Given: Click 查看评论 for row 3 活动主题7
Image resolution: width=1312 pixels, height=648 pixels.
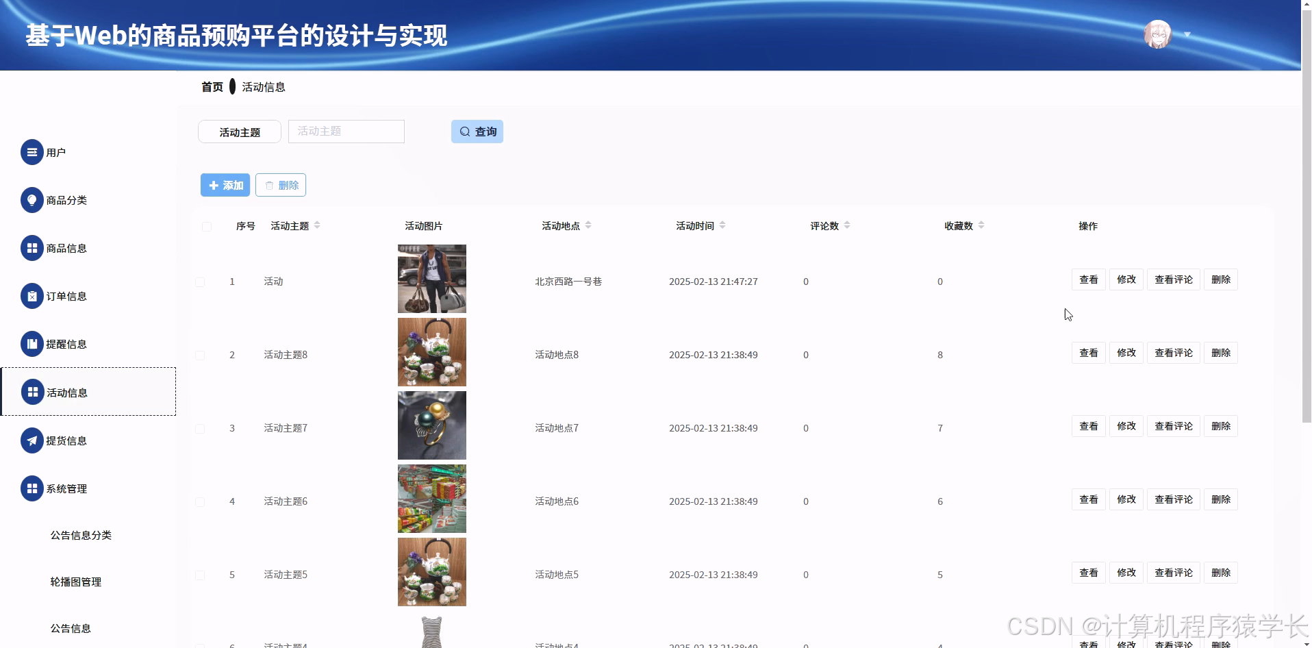Looking at the screenshot, I should tap(1173, 425).
